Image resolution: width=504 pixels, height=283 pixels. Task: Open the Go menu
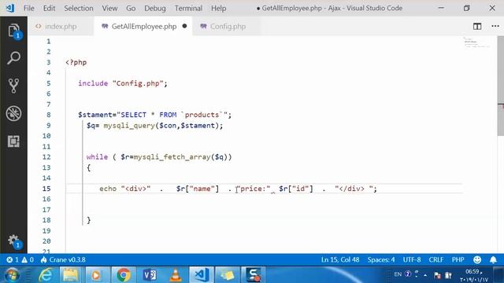pyautogui.click(x=131, y=9)
